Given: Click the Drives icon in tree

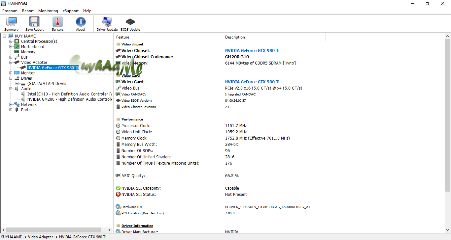Looking at the screenshot, I should [x=17, y=78].
